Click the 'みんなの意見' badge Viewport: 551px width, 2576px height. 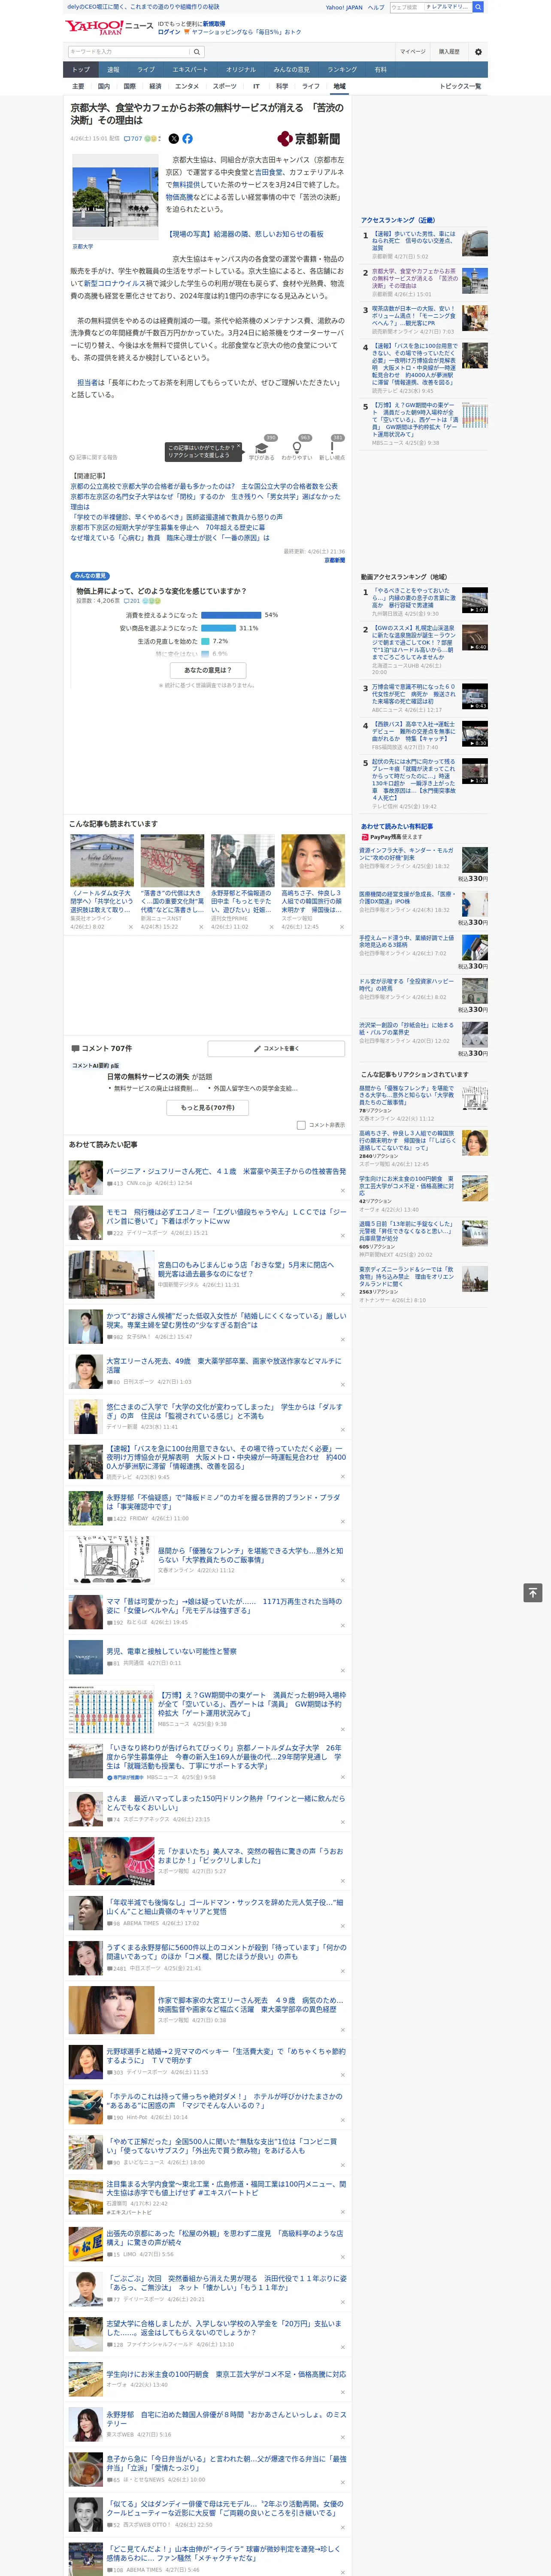[x=90, y=577]
